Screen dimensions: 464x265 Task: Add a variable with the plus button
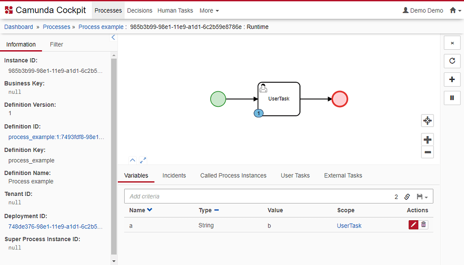[452, 80]
